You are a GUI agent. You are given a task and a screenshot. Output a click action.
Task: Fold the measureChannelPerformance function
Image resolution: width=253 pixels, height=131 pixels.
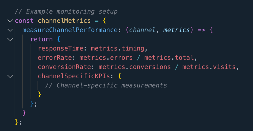[10, 30]
